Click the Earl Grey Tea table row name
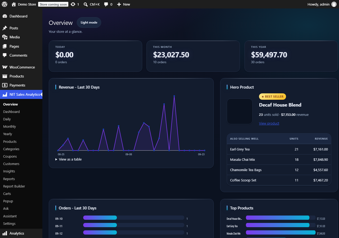Image resolution: width=339 pixels, height=238 pixels. pos(240,149)
